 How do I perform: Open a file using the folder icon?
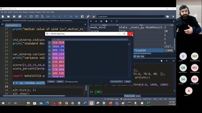(9, 17)
